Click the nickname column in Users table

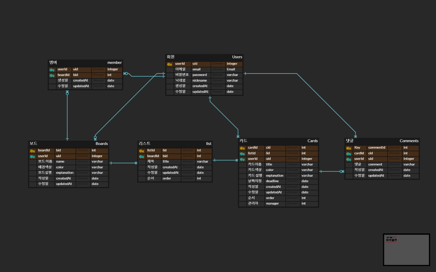coord(200,81)
